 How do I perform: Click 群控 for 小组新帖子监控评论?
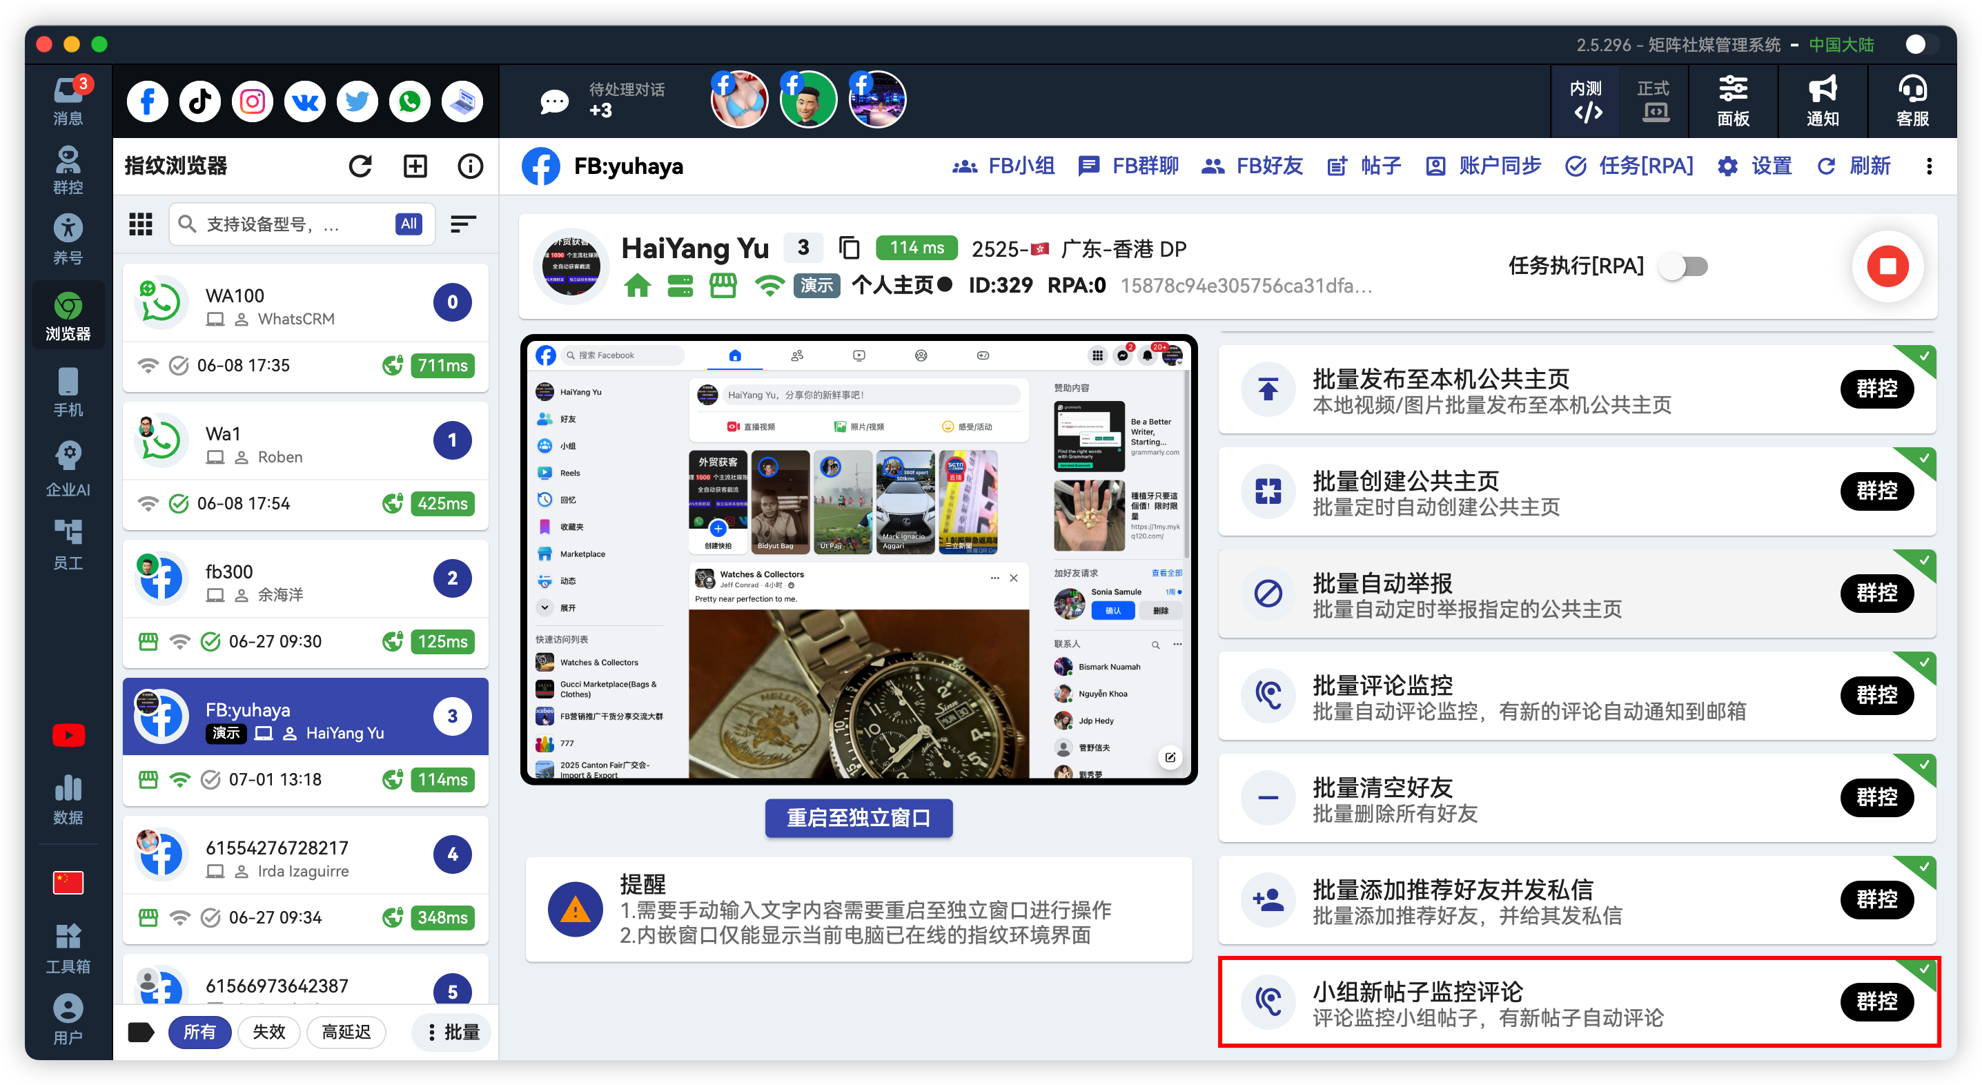coord(1876,1001)
